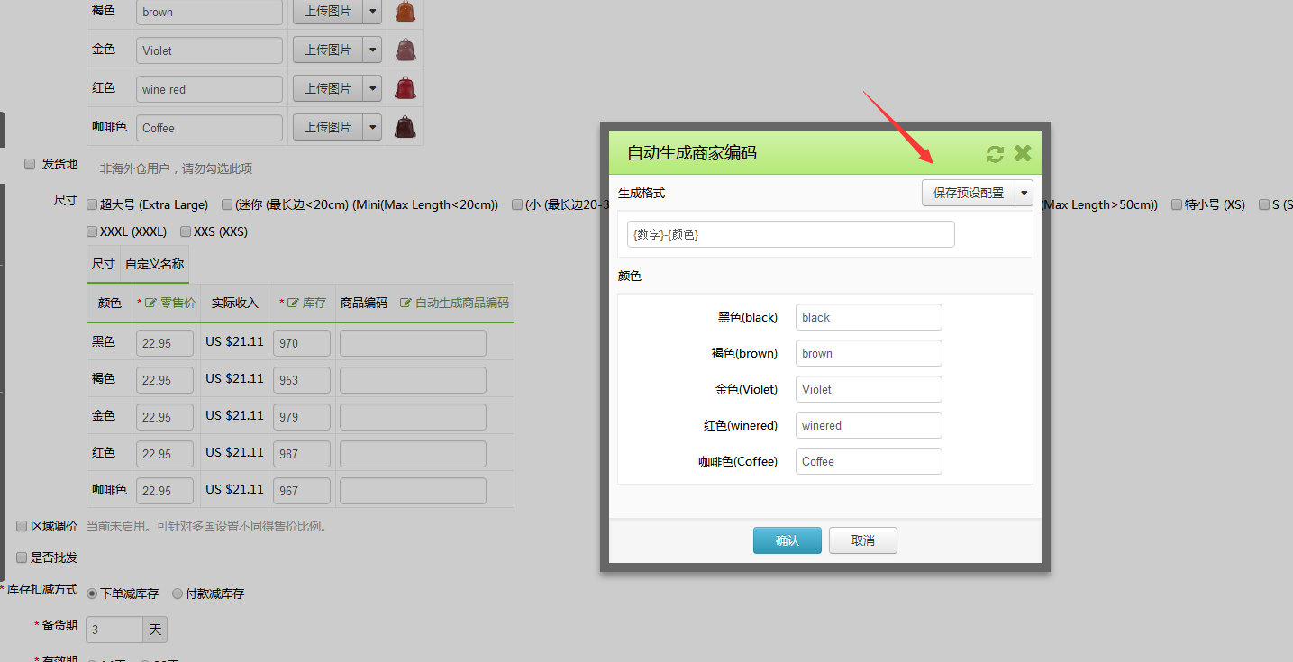
Task: Click brown bag thumbnail in 褐色 row
Action: (406, 11)
